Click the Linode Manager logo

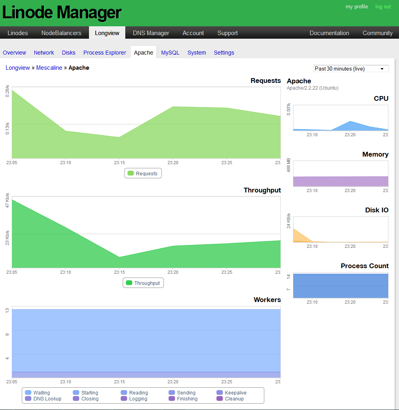tap(62, 12)
